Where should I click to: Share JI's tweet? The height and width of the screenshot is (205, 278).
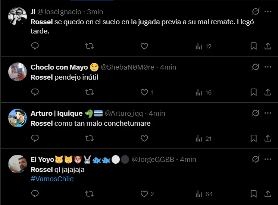click(x=268, y=46)
